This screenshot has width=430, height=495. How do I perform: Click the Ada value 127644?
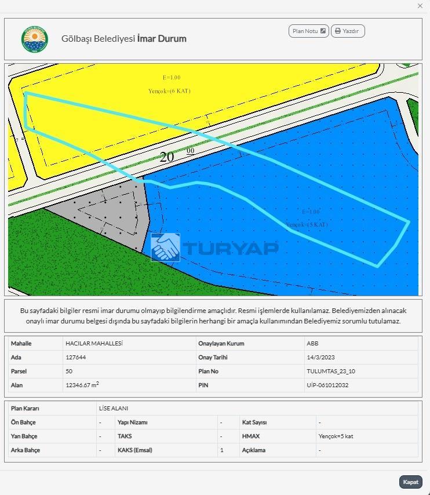pyautogui.click(x=76, y=358)
